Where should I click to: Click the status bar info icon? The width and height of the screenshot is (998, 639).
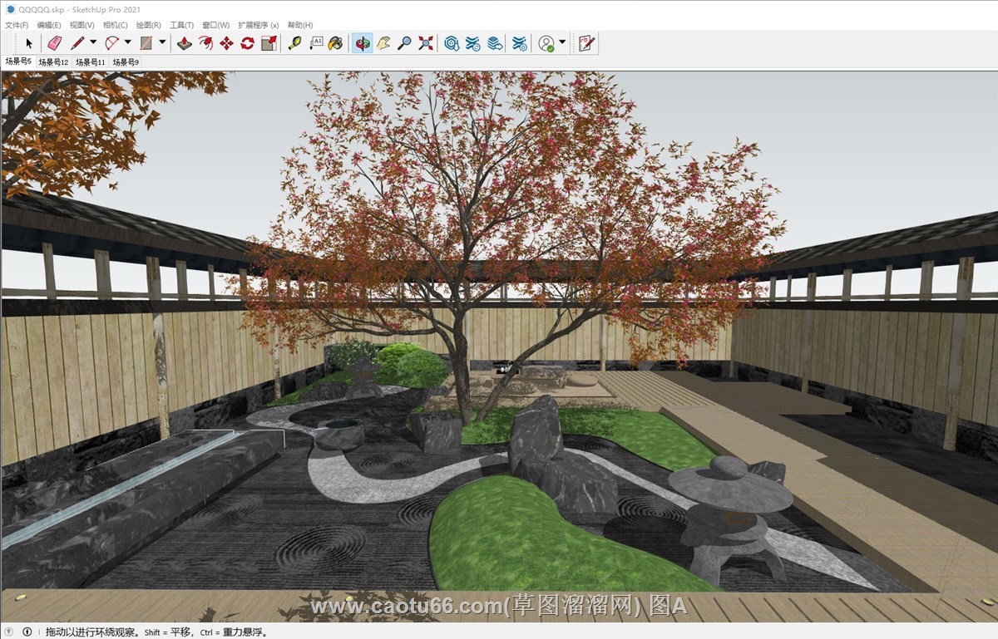pos(27,632)
